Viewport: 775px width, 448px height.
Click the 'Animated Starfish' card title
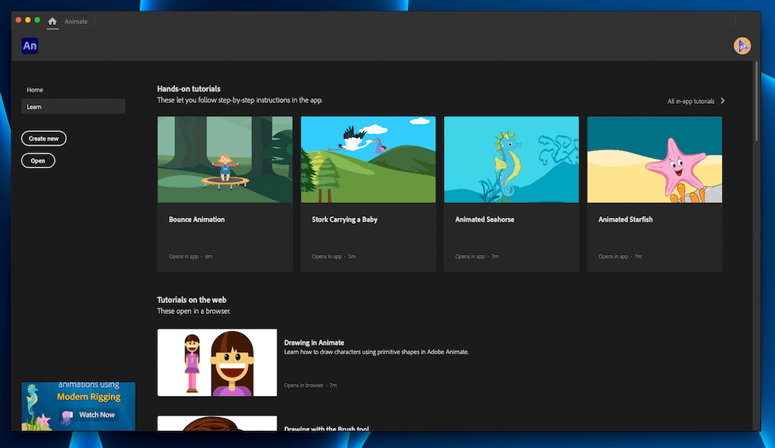[625, 219]
